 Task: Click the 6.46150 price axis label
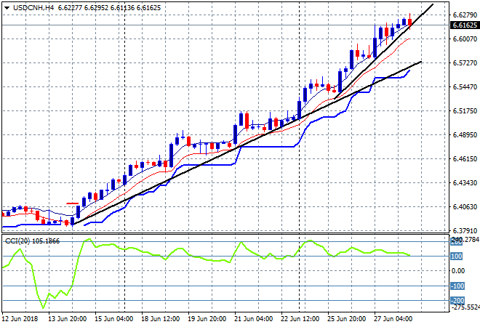click(463, 158)
